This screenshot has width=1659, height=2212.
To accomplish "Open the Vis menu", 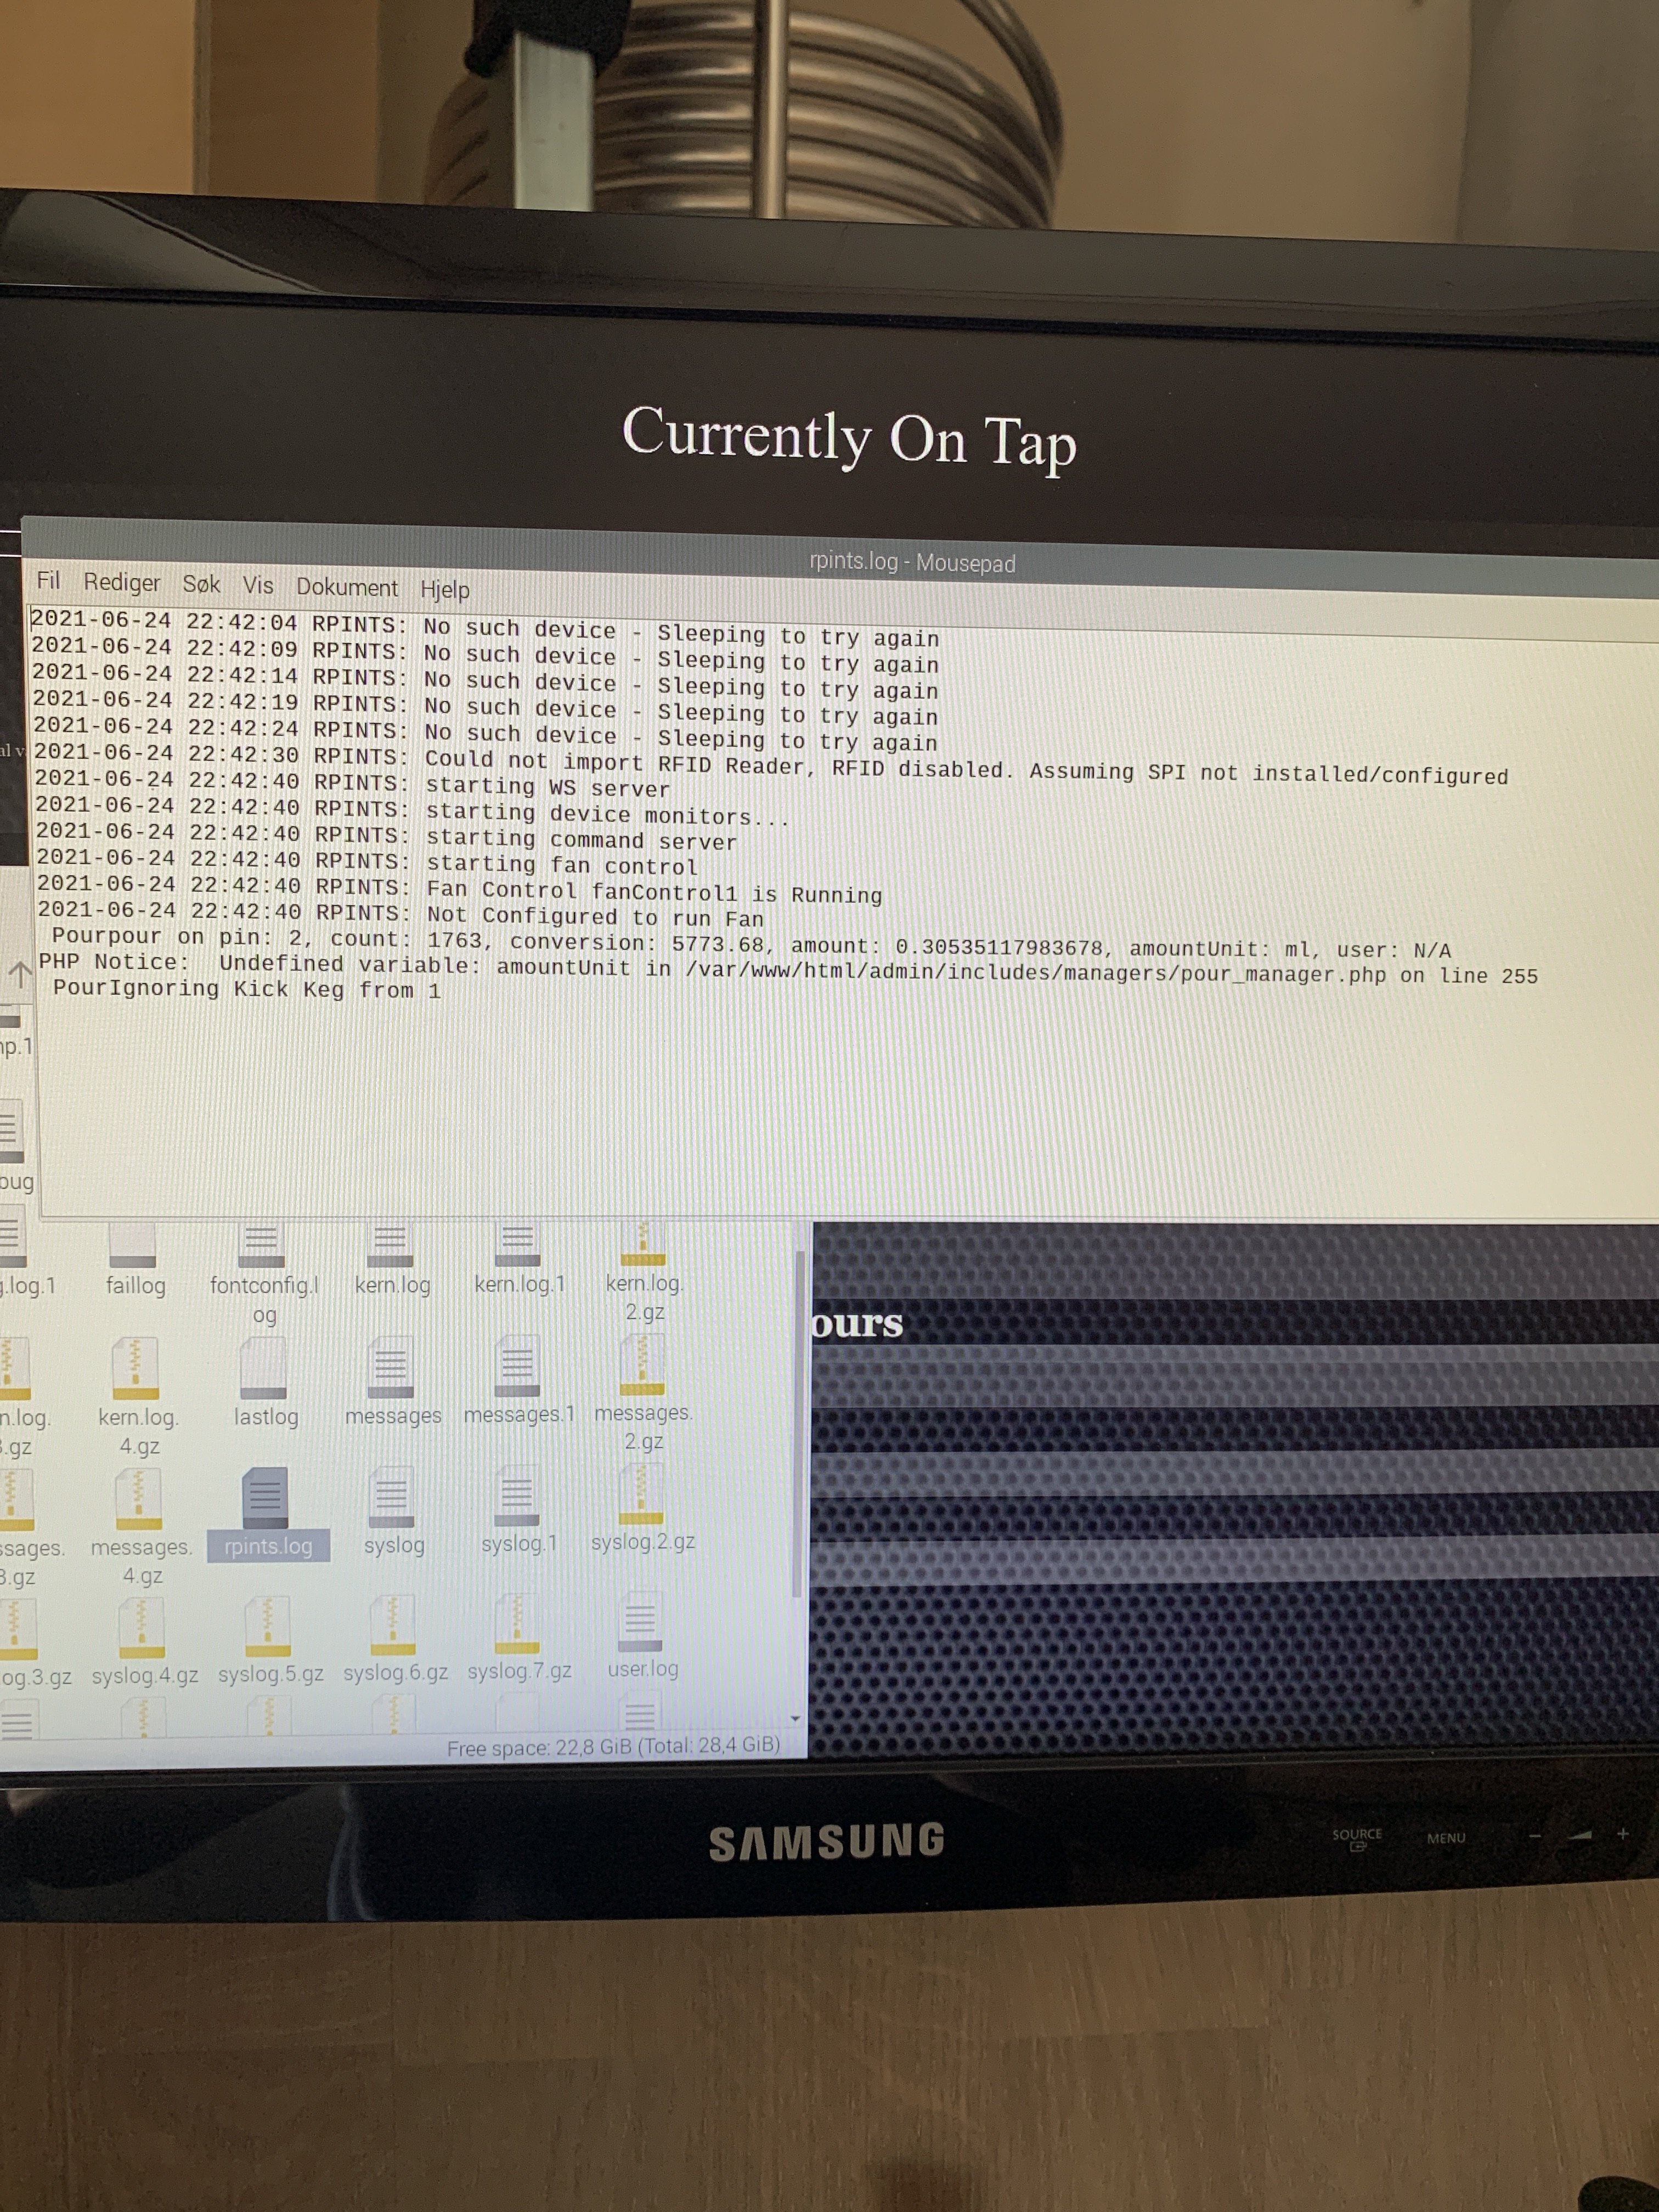I will click(258, 586).
